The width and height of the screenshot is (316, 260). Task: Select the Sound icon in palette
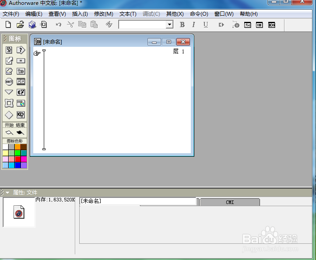pyautogui.click(x=21, y=92)
